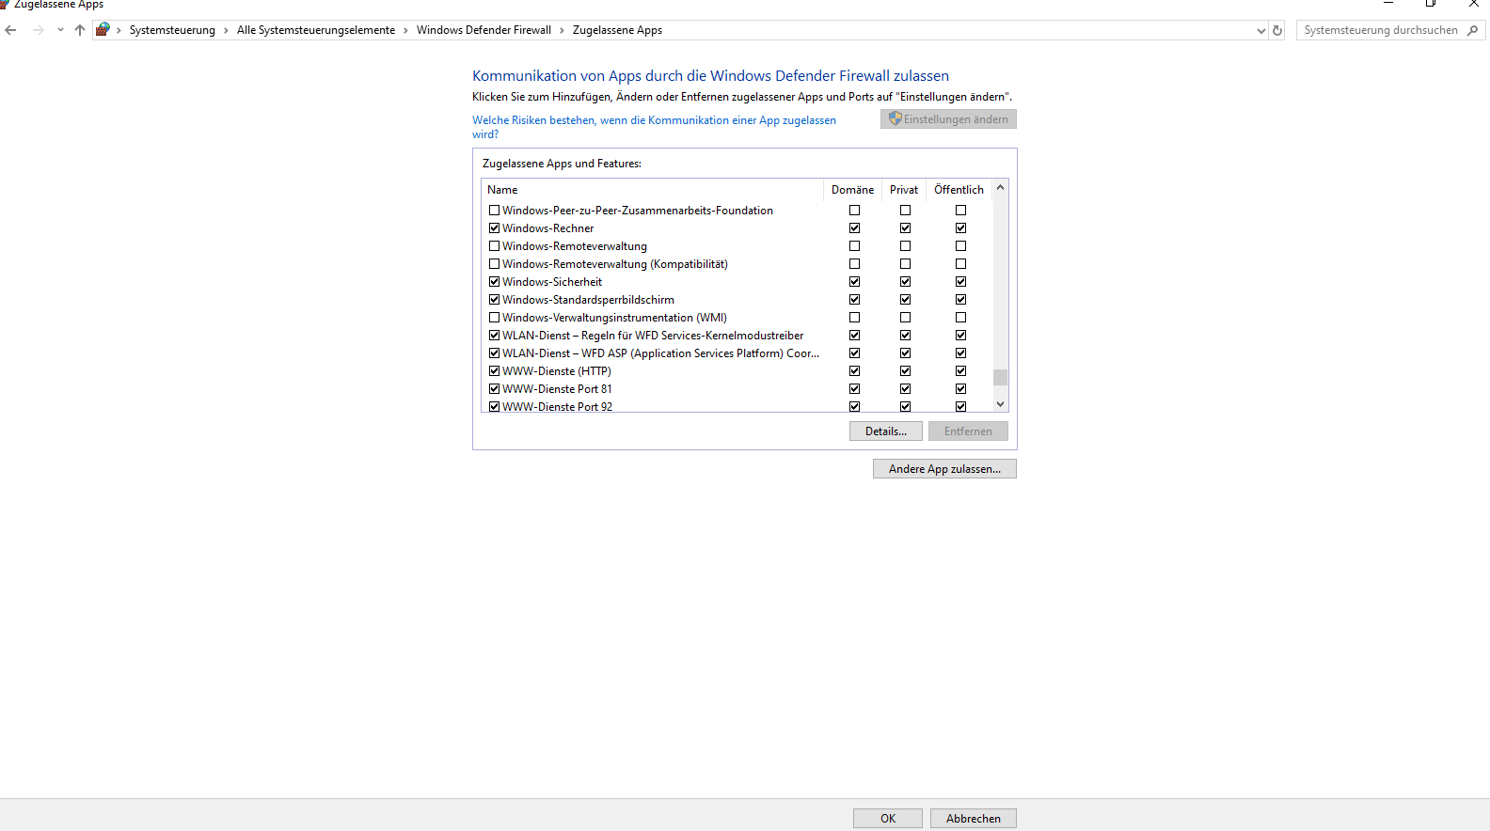This screenshot has height=831, width=1490.
Task: Toggle the Windows-Rechner name checkbox
Action: 494,228
